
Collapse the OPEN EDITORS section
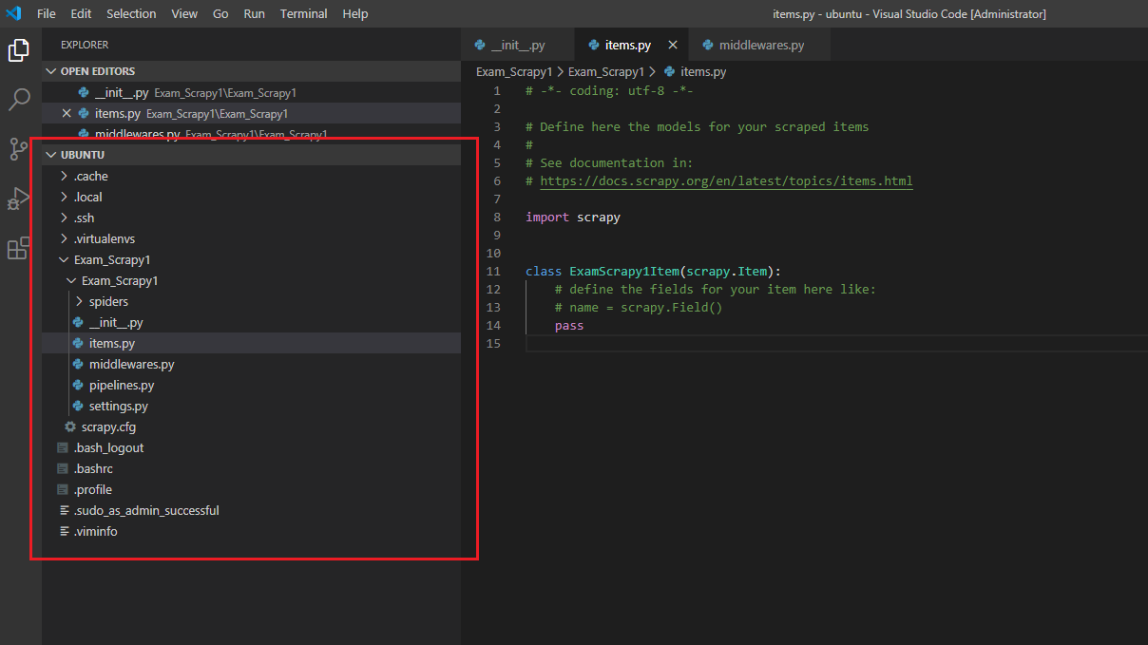[50, 71]
